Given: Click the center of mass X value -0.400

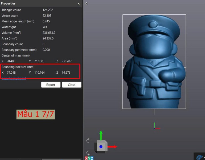Looking at the screenshot, I should pos(11,61).
